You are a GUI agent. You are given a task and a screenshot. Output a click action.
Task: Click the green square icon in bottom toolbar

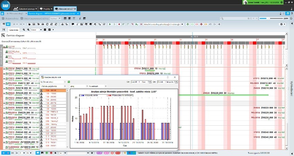click(x=47, y=153)
